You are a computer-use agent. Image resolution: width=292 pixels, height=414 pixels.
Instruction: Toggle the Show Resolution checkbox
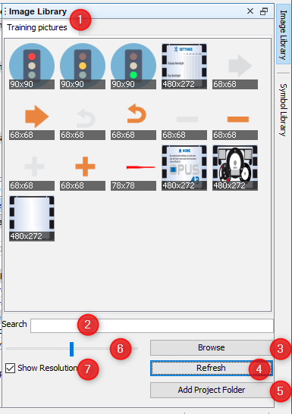click(x=10, y=368)
